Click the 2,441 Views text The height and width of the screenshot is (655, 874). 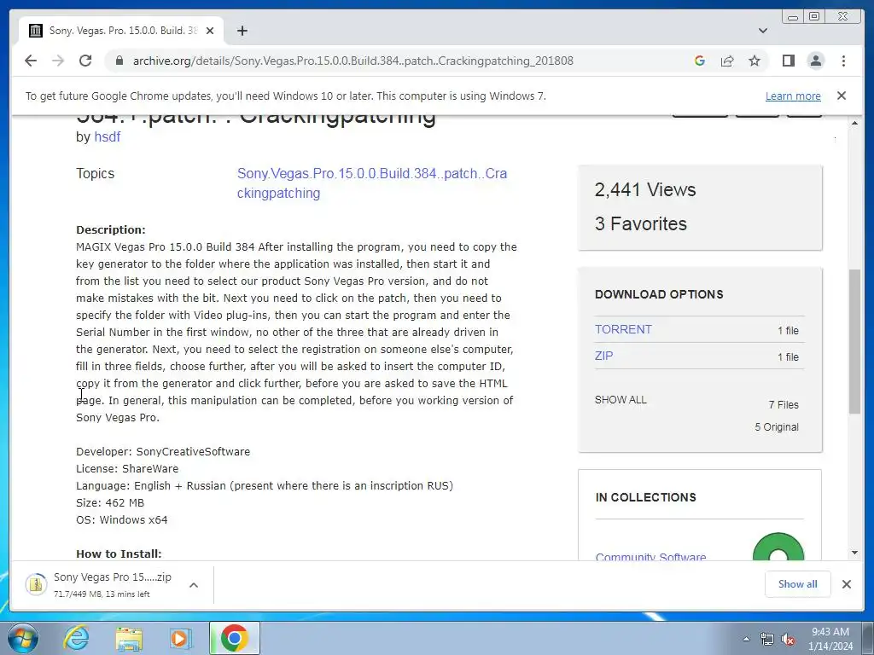(645, 190)
